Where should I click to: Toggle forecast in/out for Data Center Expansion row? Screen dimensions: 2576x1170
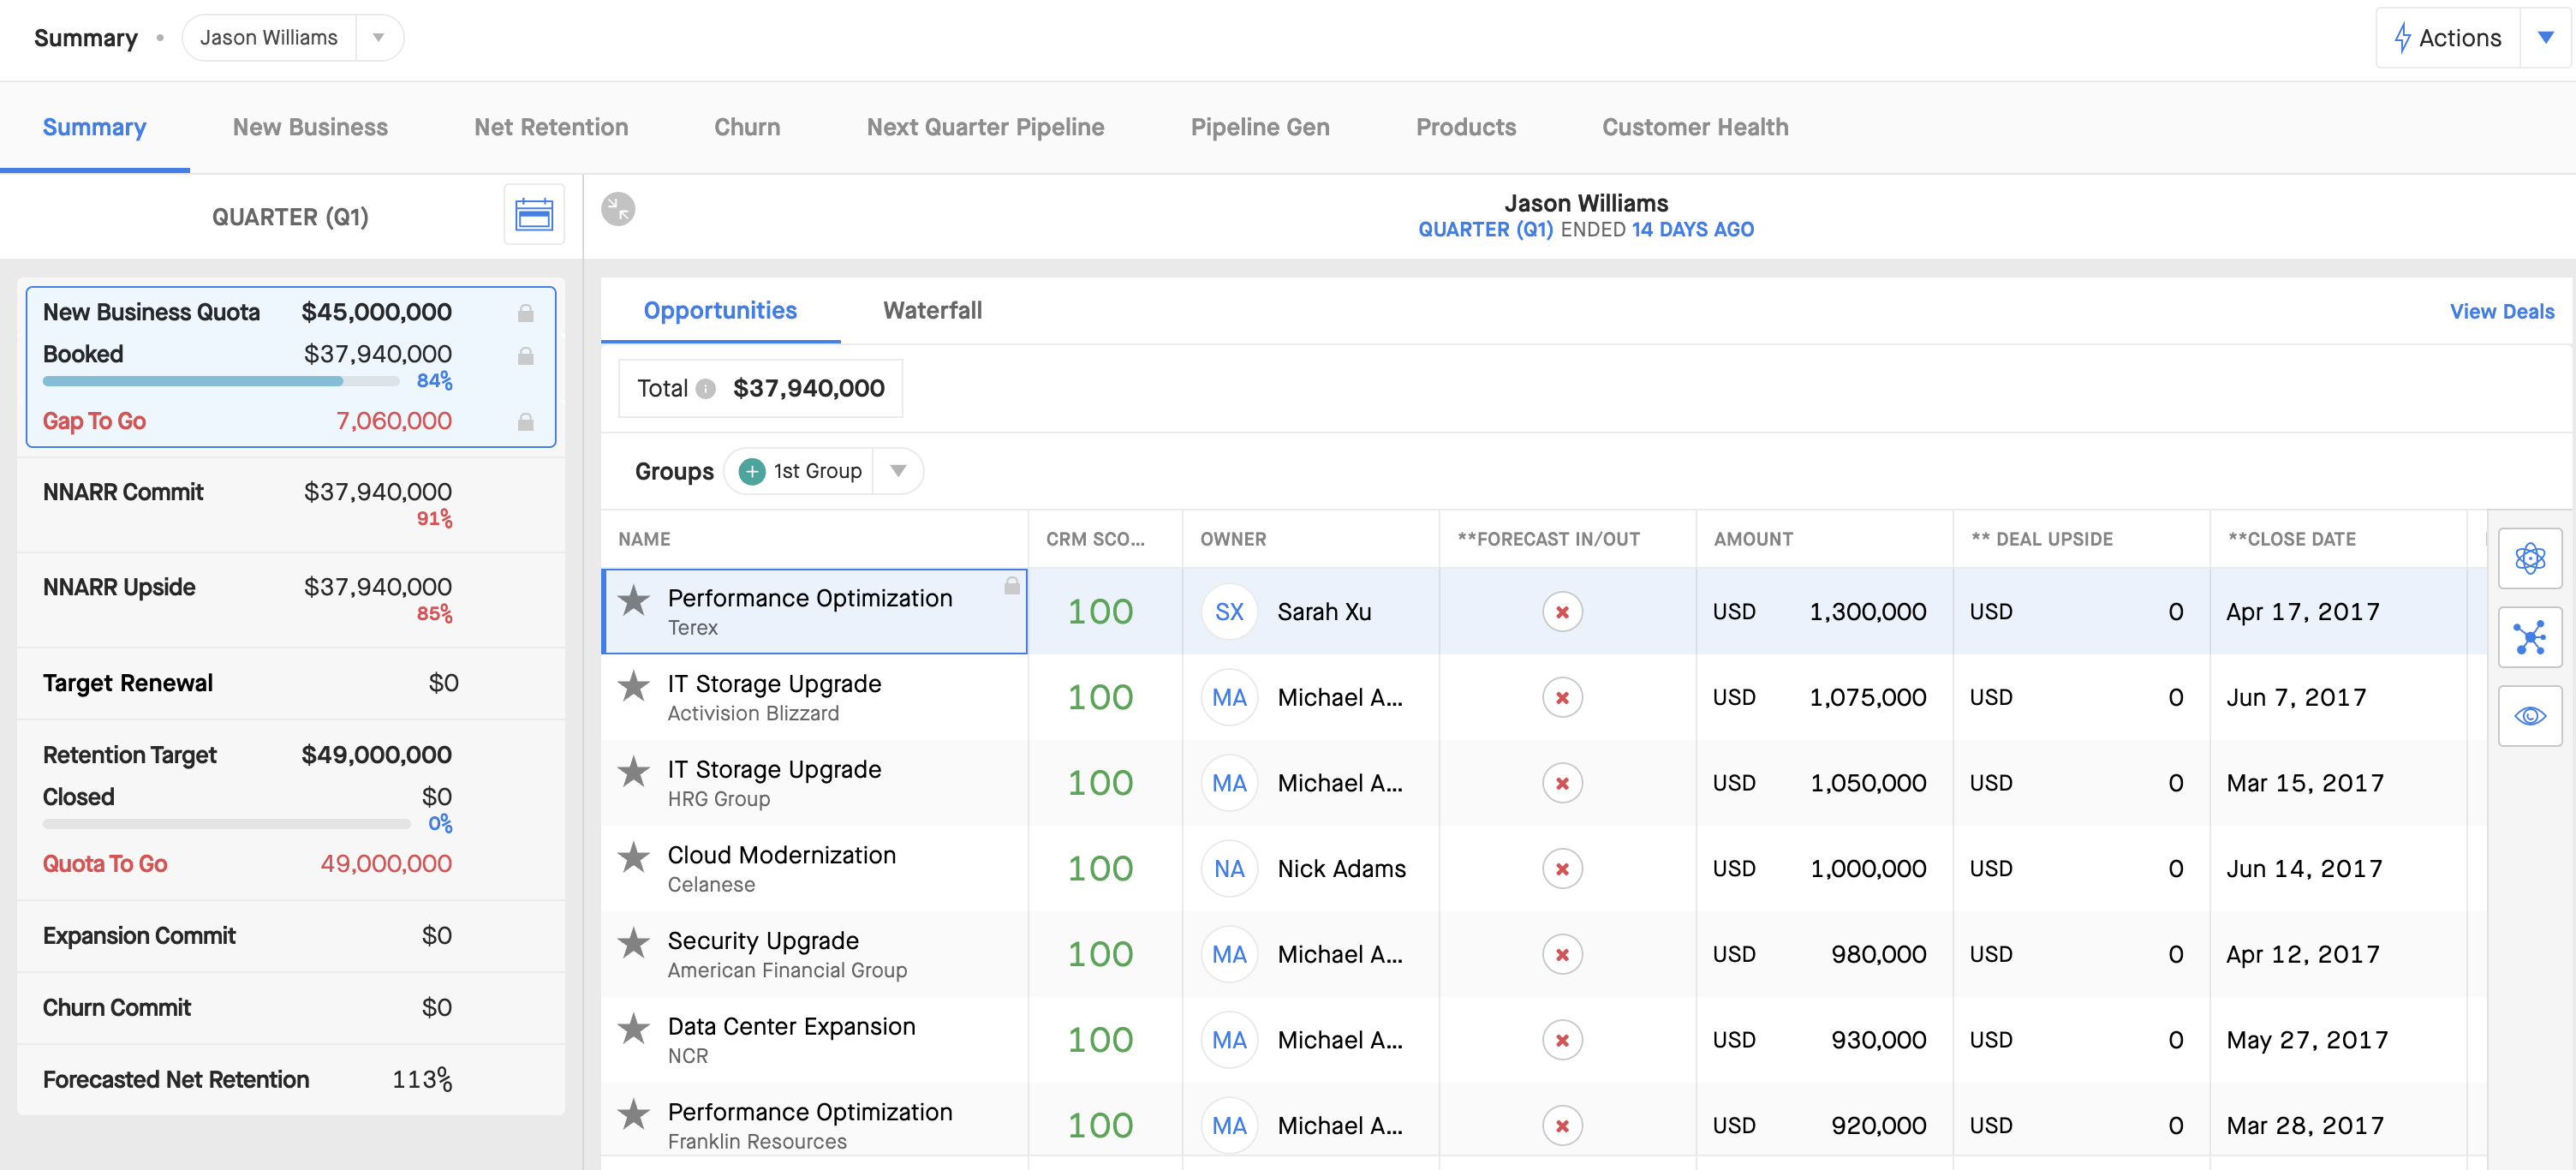[1561, 1041]
